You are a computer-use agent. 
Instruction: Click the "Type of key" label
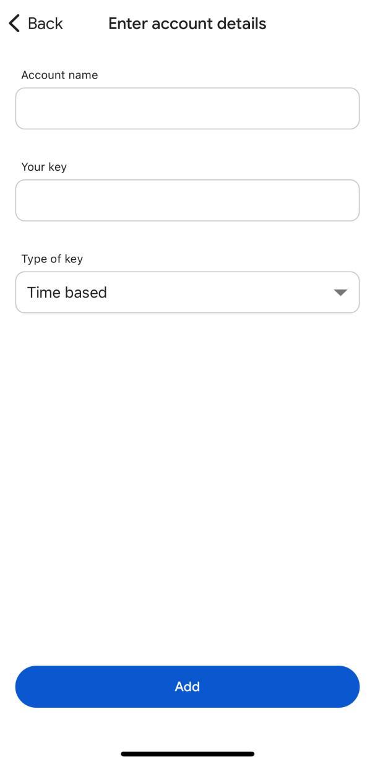coord(52,259)
